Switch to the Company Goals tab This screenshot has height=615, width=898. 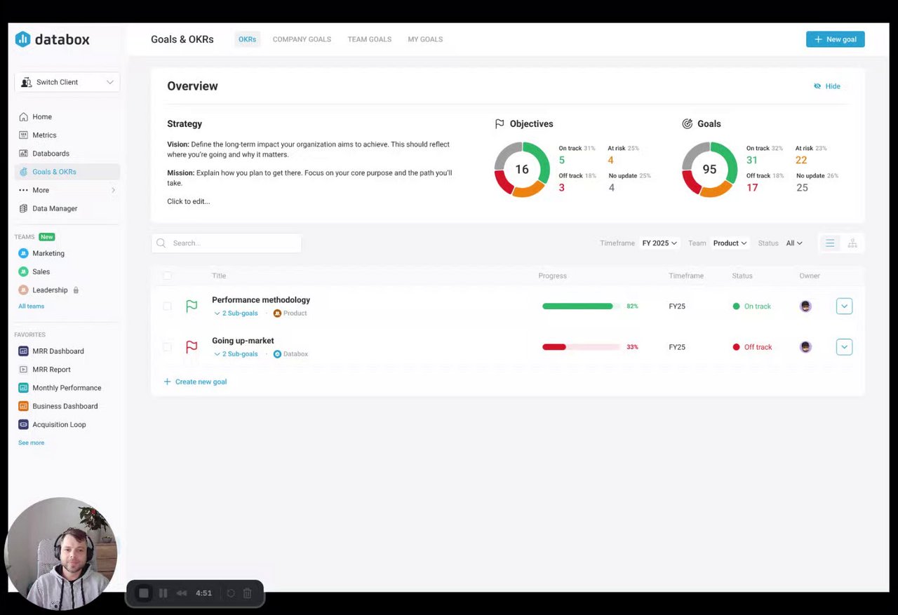(x=302, y=39)
